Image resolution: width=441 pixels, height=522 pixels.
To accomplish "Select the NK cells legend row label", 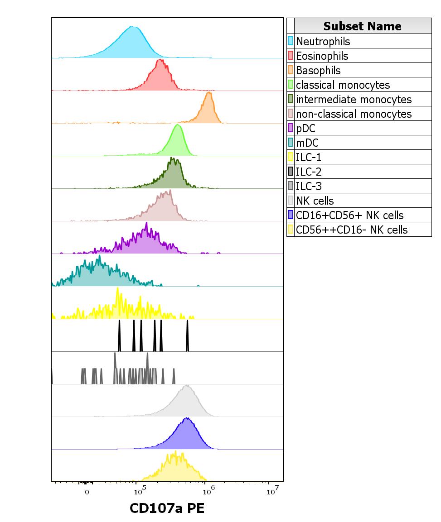I will pos(315,201).
